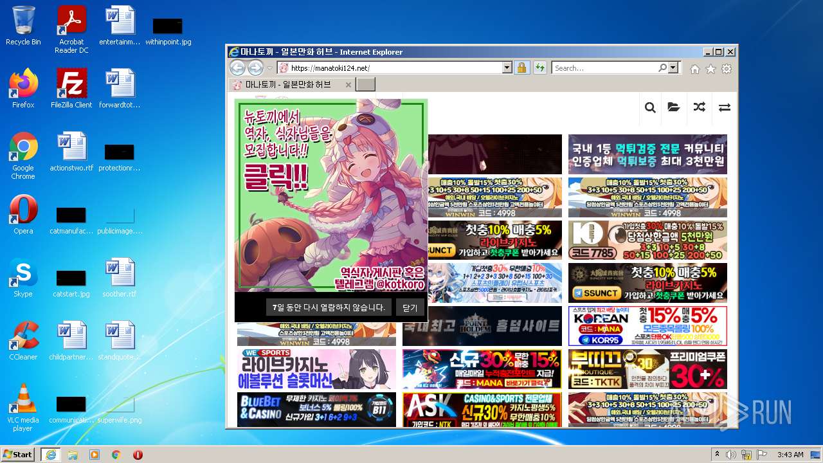Select the VLC media player desktop icon
Screen dimensions: 823x463
tap(23, 407)
